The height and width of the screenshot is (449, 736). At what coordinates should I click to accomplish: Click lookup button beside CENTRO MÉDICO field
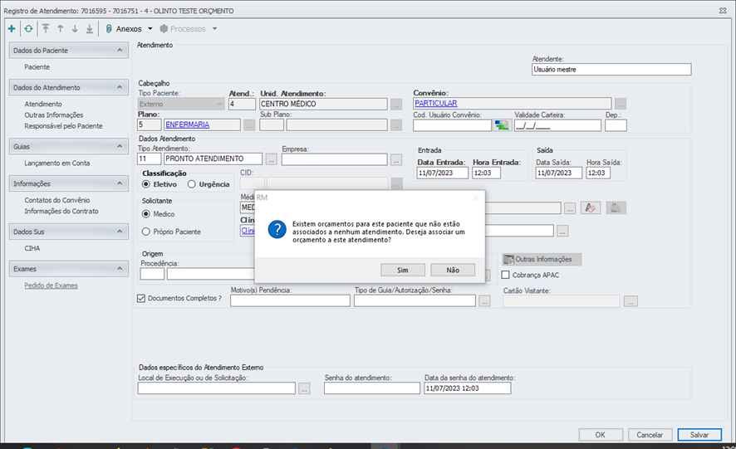click(396, 104)
